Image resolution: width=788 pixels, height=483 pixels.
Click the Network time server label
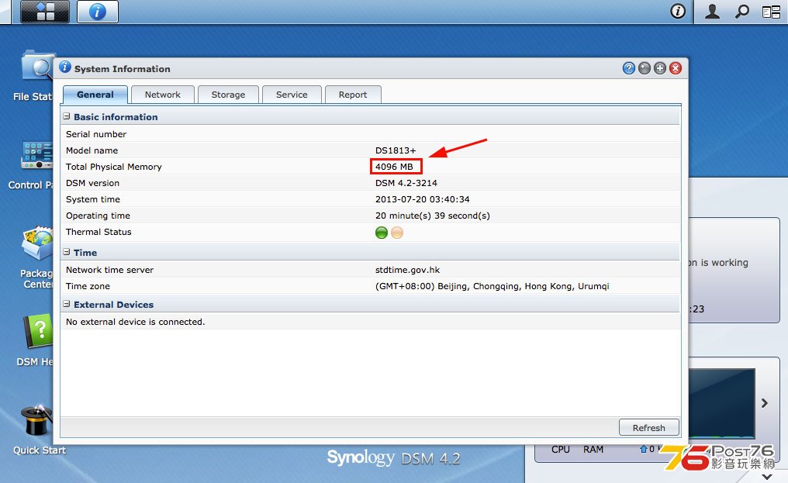pos(109,270)
